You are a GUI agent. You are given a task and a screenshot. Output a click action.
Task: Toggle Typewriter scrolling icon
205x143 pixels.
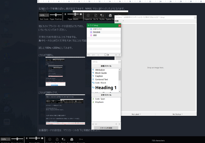72,139
